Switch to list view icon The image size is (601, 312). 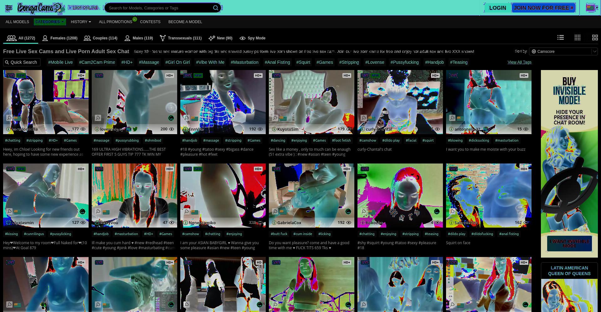(561, 38)
